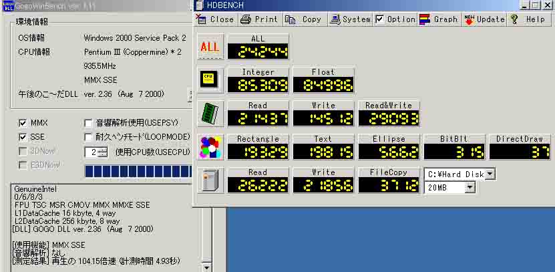
Task: Click the disabled 3DNow! checkbox
Action: 23,151
